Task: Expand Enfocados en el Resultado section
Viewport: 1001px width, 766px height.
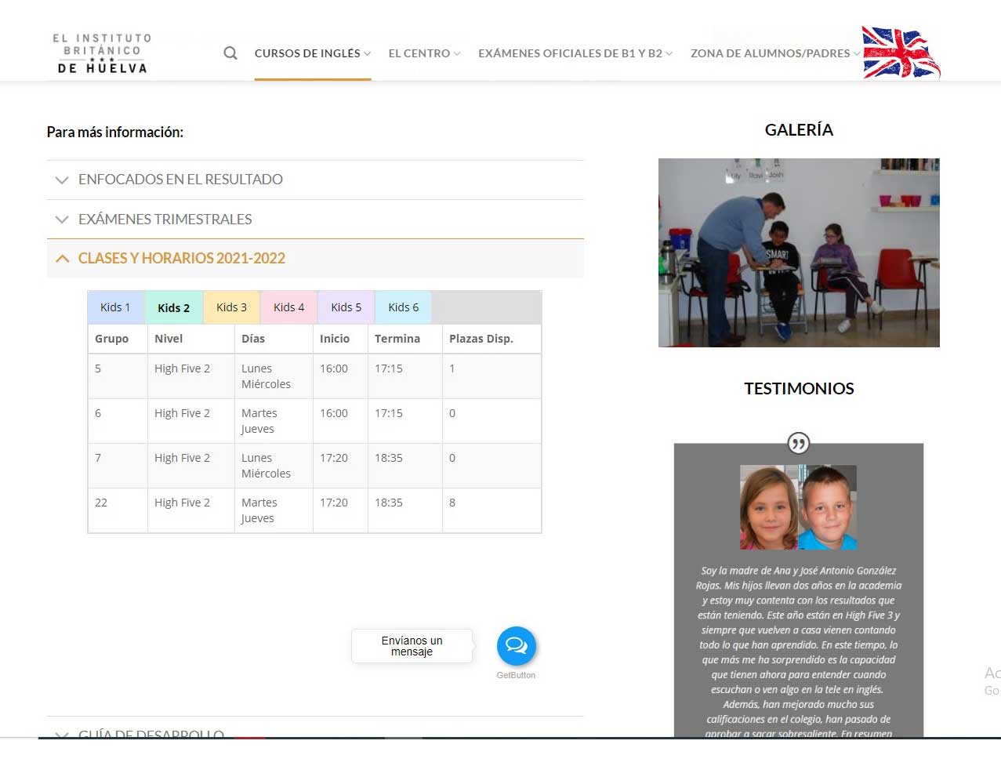Action: pyautogui.click(x=315, y=180)
